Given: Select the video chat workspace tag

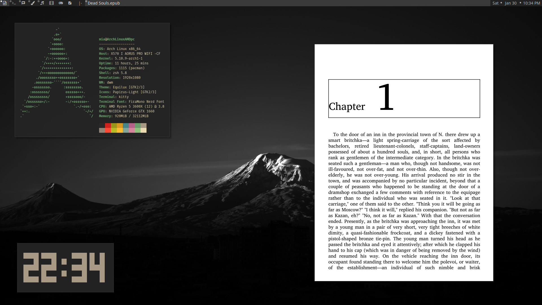Looking at the screenshot, I should pos(23,3).
